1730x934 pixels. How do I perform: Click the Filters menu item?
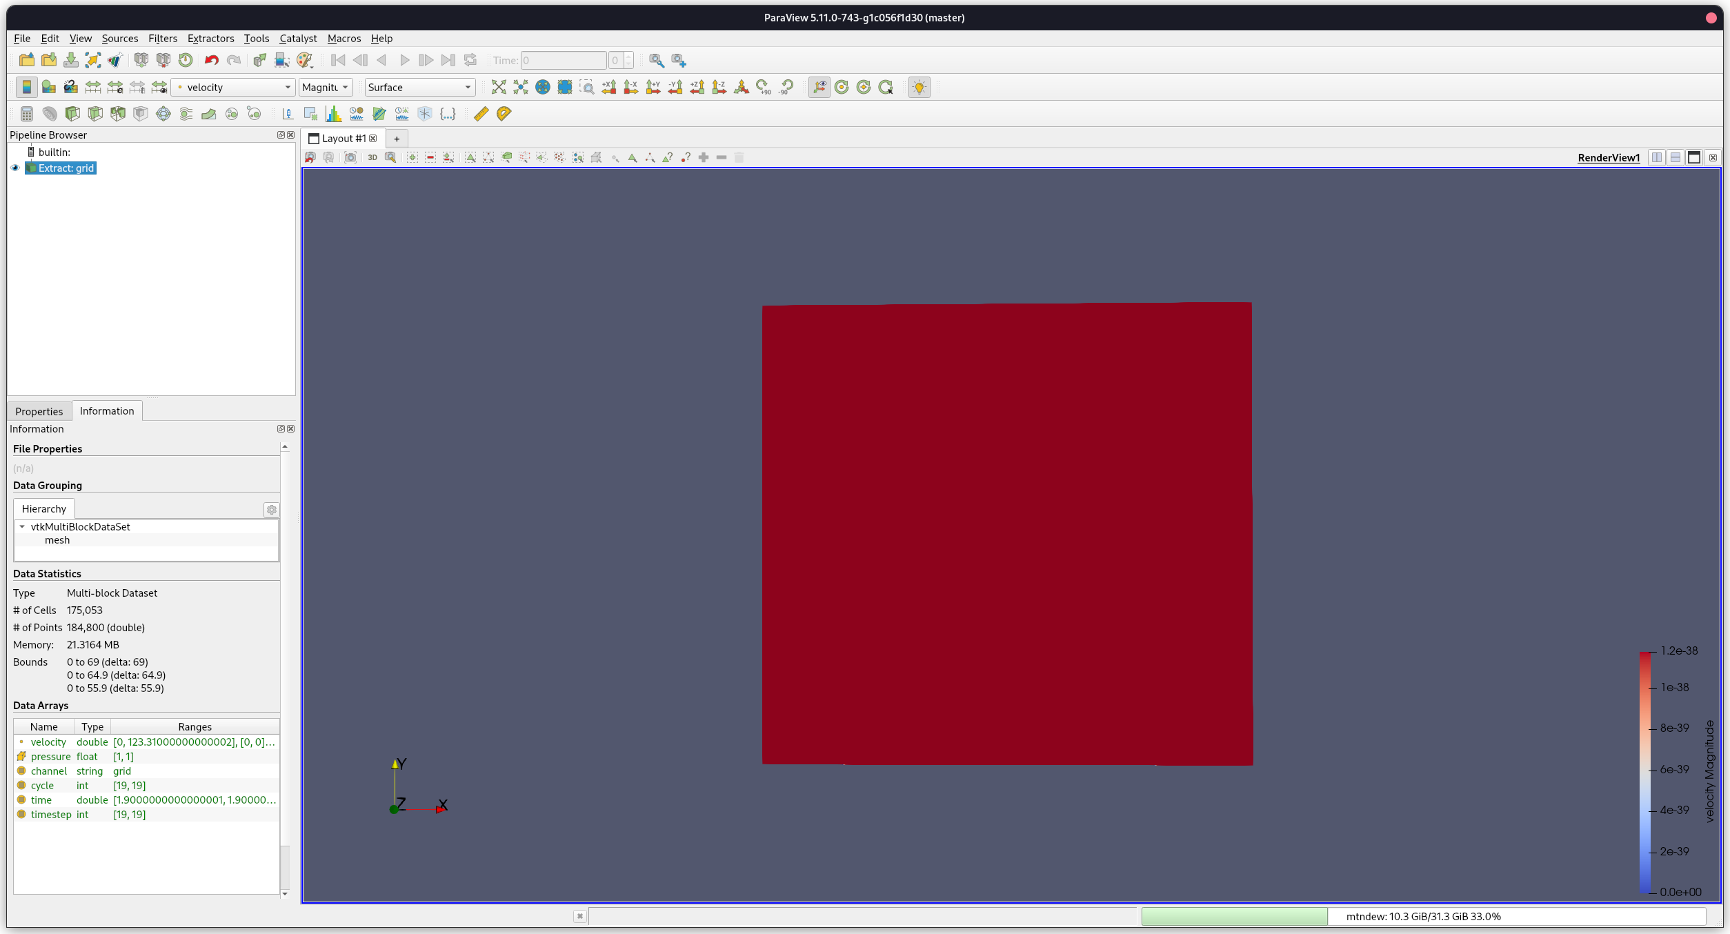pyautogui.click(x=161, y=38)
